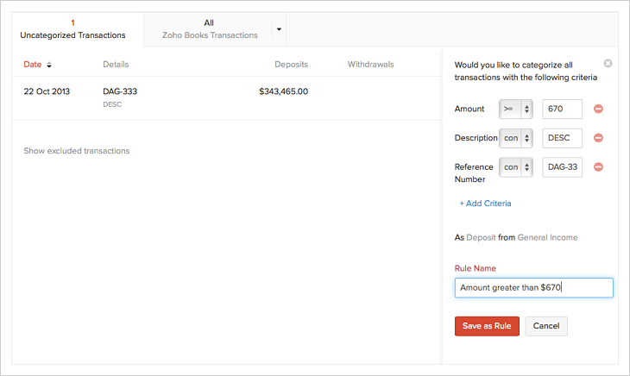Screen dimensions: 630x376
Task: Open the Reference Number condition dropdown
Action: 516,167
